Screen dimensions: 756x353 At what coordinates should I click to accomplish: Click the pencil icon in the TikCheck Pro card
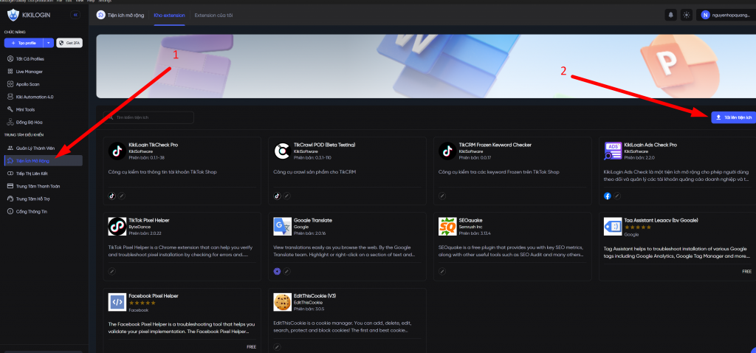point(122,196)
